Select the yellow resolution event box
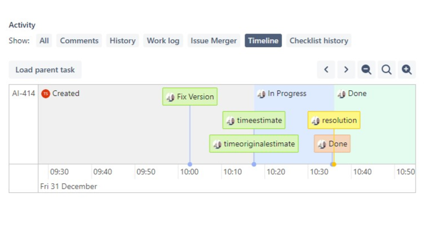This screenshot has height=241, width=424. 334,120
